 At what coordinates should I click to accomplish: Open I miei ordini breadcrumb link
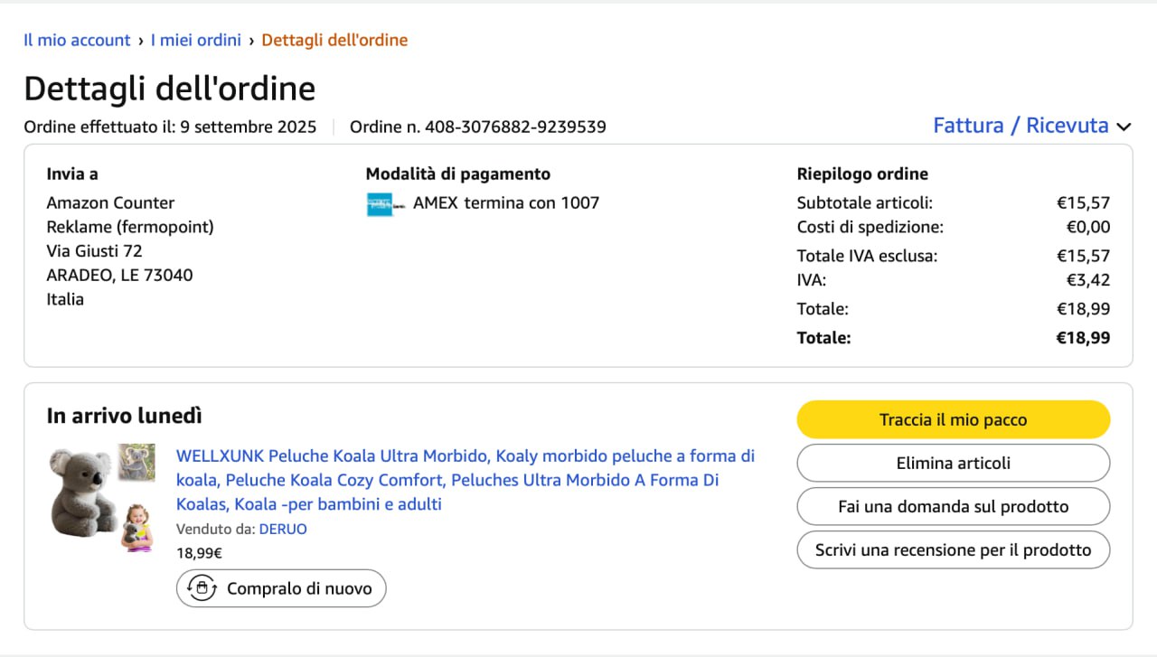tap(195, 40)
